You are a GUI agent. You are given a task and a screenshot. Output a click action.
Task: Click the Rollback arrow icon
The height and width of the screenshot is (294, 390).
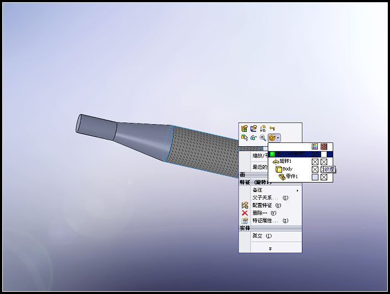[272, 129]
